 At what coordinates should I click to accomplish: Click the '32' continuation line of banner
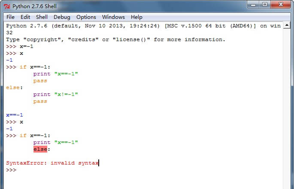click(9, 33)
